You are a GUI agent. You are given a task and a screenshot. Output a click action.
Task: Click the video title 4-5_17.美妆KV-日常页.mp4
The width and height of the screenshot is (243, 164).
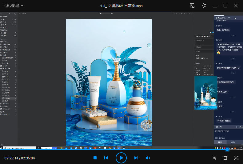121,6
